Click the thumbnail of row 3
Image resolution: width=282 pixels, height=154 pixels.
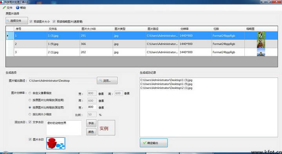click(x=261, y=52)
